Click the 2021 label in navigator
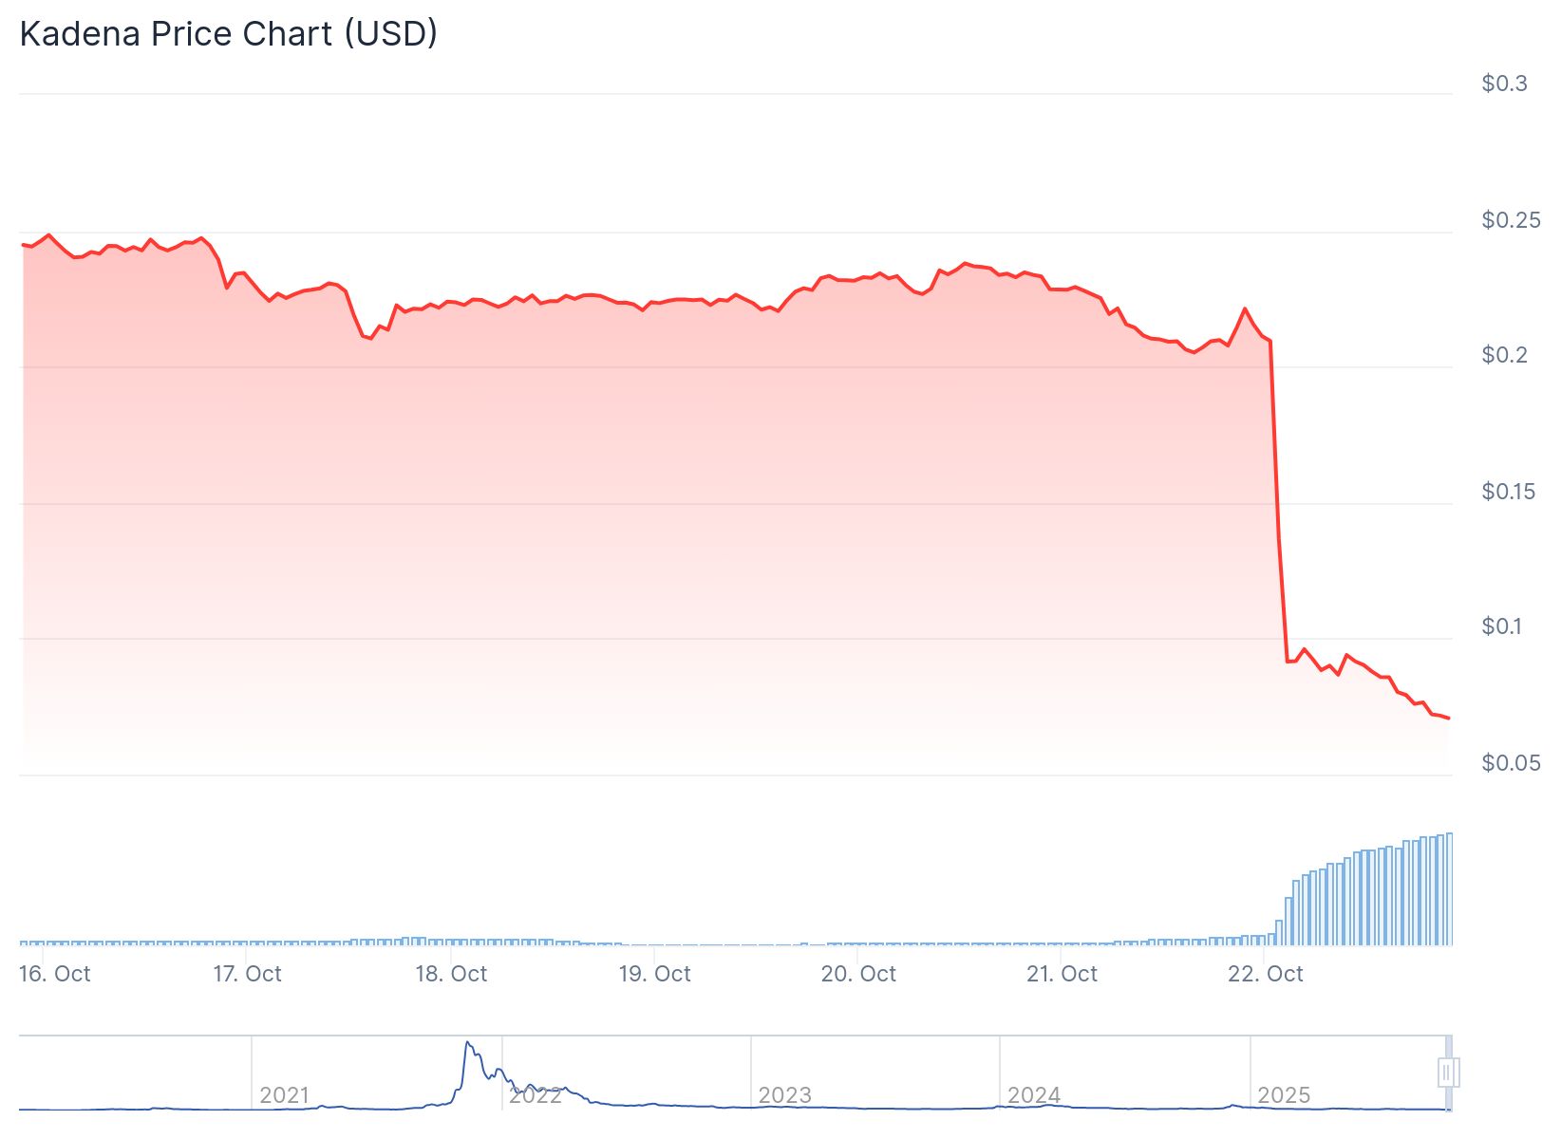 [x=285, y=1095]
